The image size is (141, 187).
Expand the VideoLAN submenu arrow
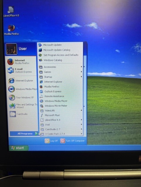click(x=81, y=110)
